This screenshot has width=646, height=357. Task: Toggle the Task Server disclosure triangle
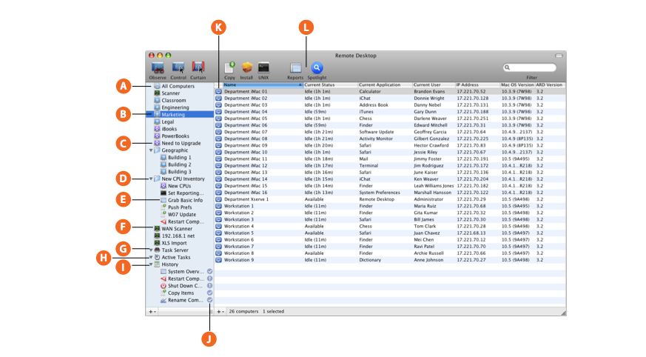151,250
